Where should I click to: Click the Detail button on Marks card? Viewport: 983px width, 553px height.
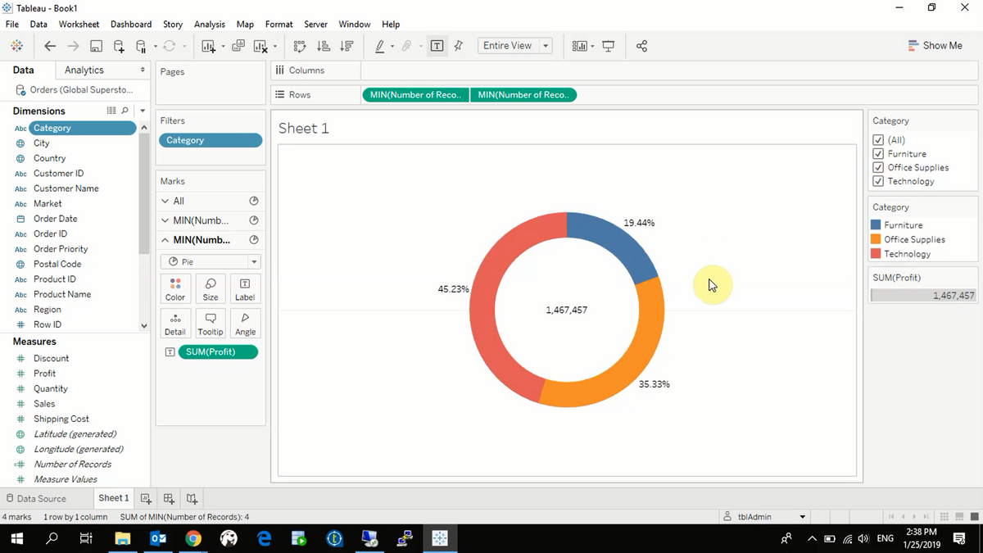(175, 323)
